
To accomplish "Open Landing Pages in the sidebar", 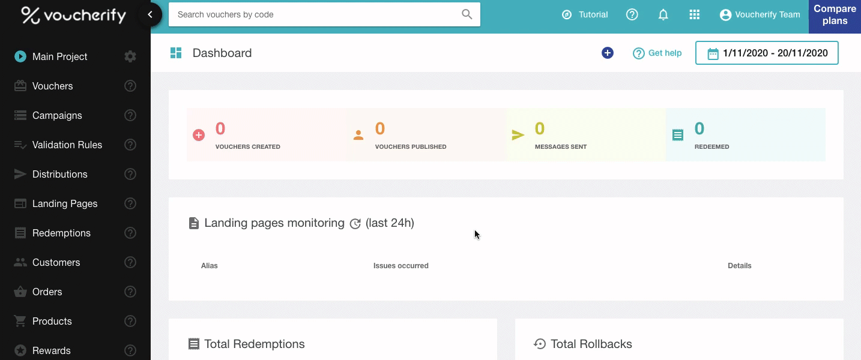I will (x=65, y=203).
